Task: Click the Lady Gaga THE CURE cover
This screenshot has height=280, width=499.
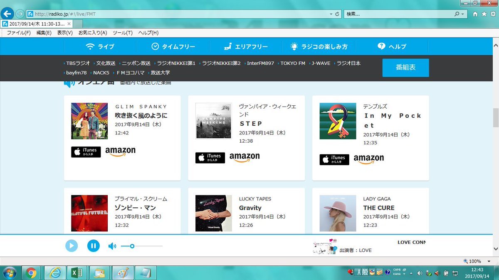Action: (338, 213)
